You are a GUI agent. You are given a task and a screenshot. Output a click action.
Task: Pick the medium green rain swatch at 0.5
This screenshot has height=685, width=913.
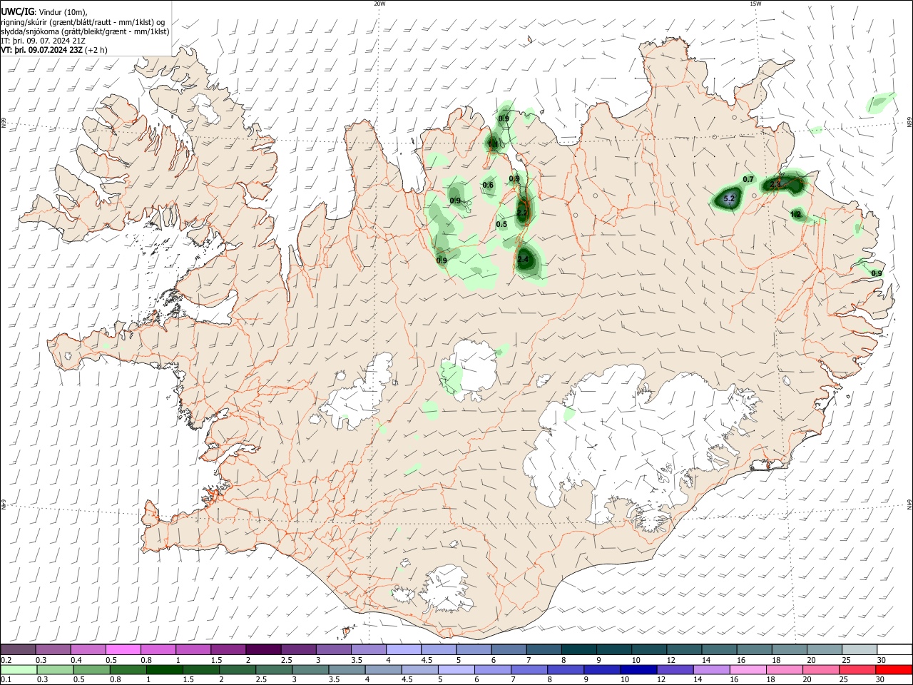point(92,669)
